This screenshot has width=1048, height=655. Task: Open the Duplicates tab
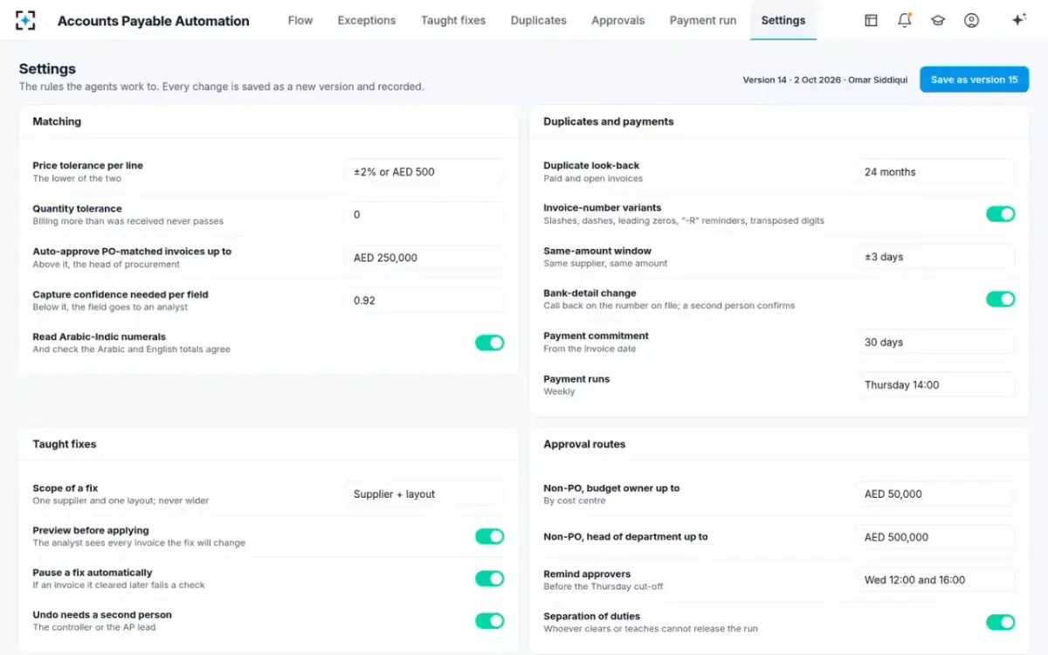[538, 20]
